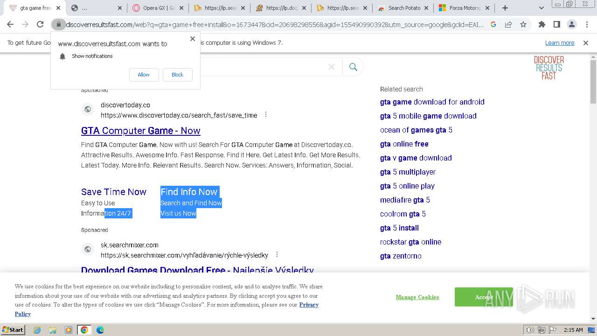Click the browser back arrow
597x336 pixels.
click(10, 25)
